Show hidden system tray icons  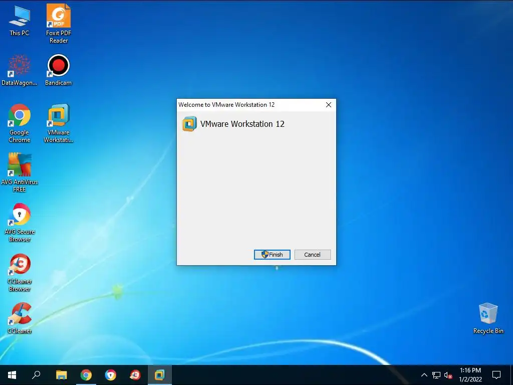point(424,375)
